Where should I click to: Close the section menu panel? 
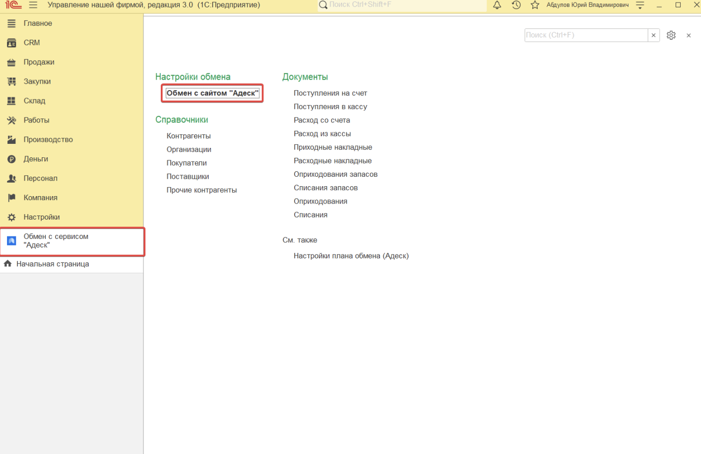click(x=689, y=35)
